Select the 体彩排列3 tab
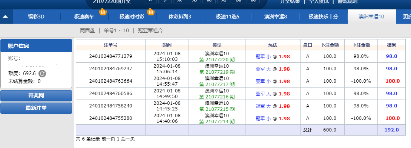Screen dimensions: 411x148 180,17
